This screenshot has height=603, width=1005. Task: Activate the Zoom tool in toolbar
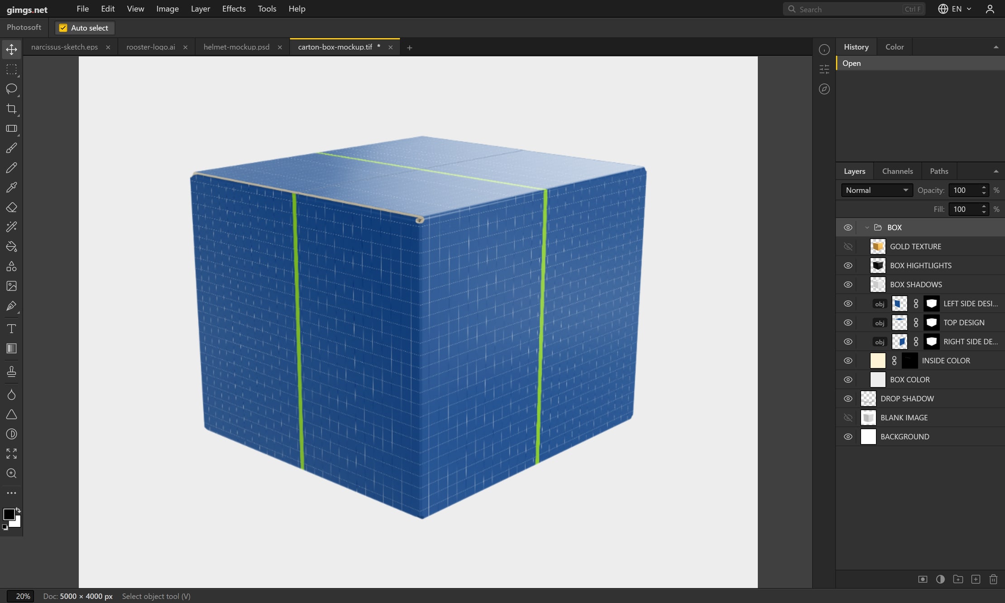[x=11, y=474]
